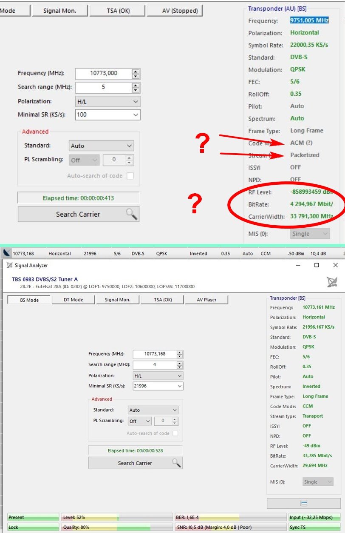Click the dish icon in the 10773,168 list row
The height and width of the screenshot is (533, 345).
point(7,253)
